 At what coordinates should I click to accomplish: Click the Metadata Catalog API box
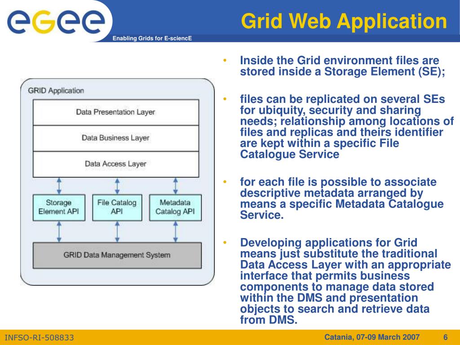(175, 208)
